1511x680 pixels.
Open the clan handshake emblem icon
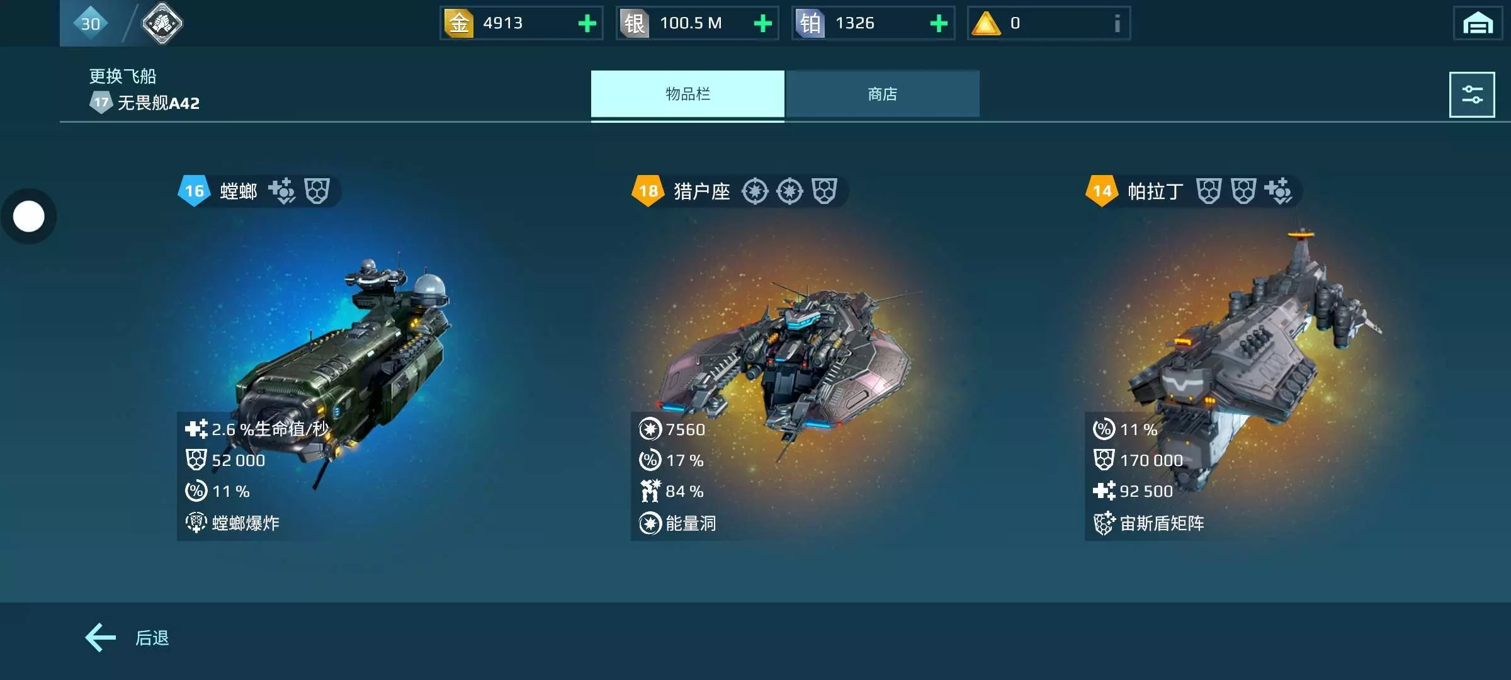tap(162, 23)
